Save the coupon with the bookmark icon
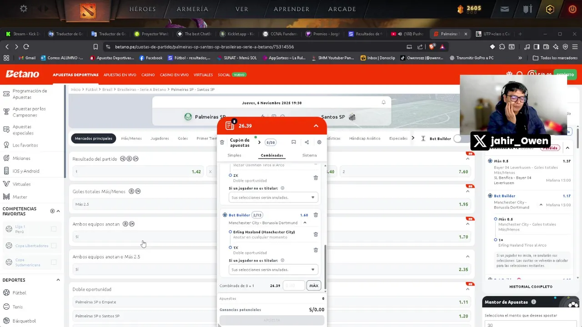This screenshot has width=582, height=327. coord(294,142)
